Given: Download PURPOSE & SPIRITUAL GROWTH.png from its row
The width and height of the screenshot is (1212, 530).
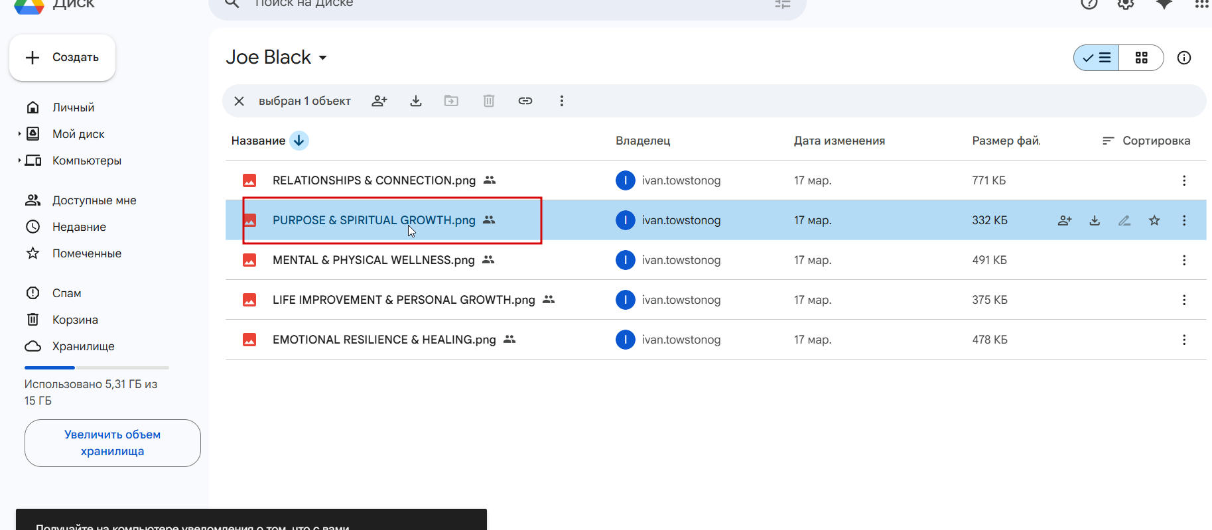Looking at the screenshot, I should point(1095,220).
